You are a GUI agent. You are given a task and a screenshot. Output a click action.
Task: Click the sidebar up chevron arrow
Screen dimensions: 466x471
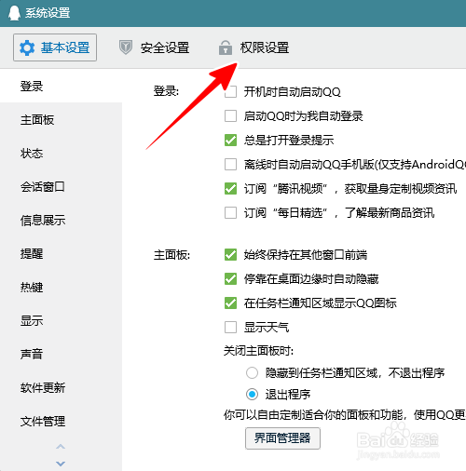(x=61, y=447)
